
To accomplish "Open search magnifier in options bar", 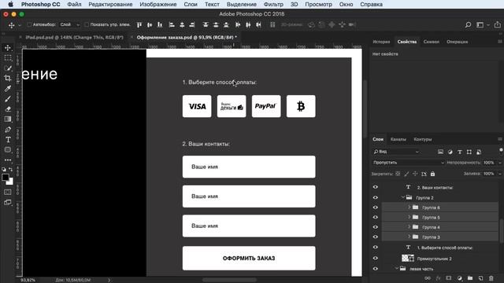I will point(468,24).
